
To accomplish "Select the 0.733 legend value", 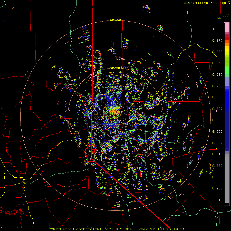I will 217,86.
